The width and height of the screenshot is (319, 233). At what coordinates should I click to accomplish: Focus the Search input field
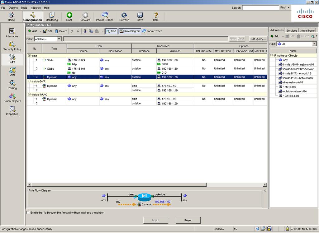(260, 7)
